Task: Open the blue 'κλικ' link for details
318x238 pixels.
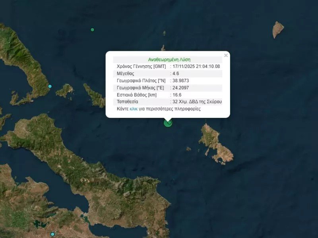Action: [x=134, y=109]
